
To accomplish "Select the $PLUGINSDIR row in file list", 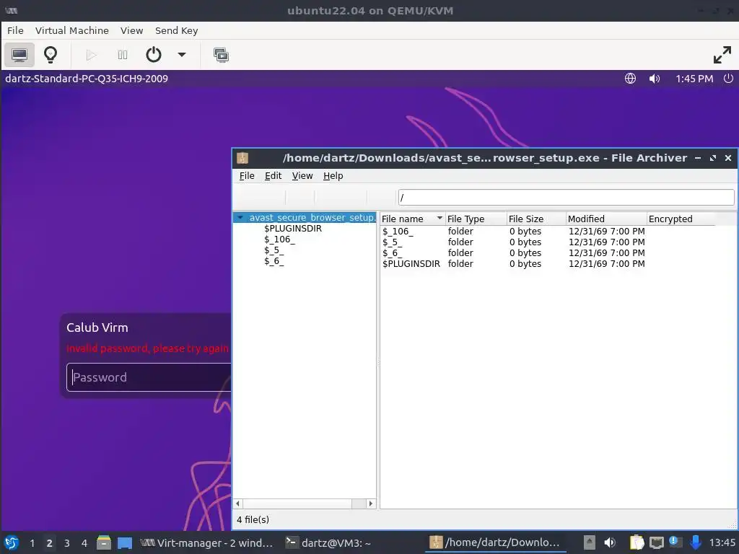I will (548, 264).
